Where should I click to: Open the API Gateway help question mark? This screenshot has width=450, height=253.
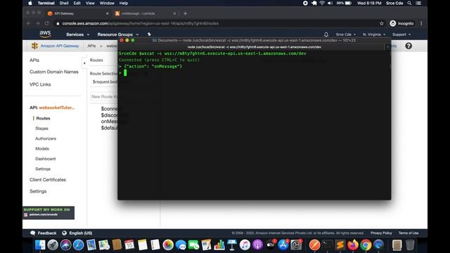409,46
